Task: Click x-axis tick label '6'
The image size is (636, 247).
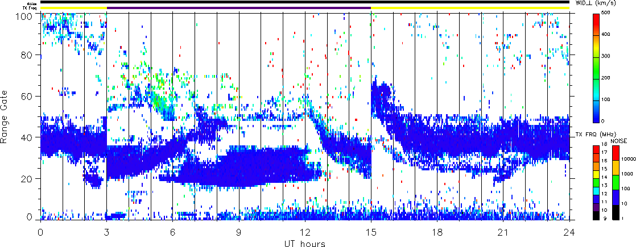Action: tap(173, 232)
